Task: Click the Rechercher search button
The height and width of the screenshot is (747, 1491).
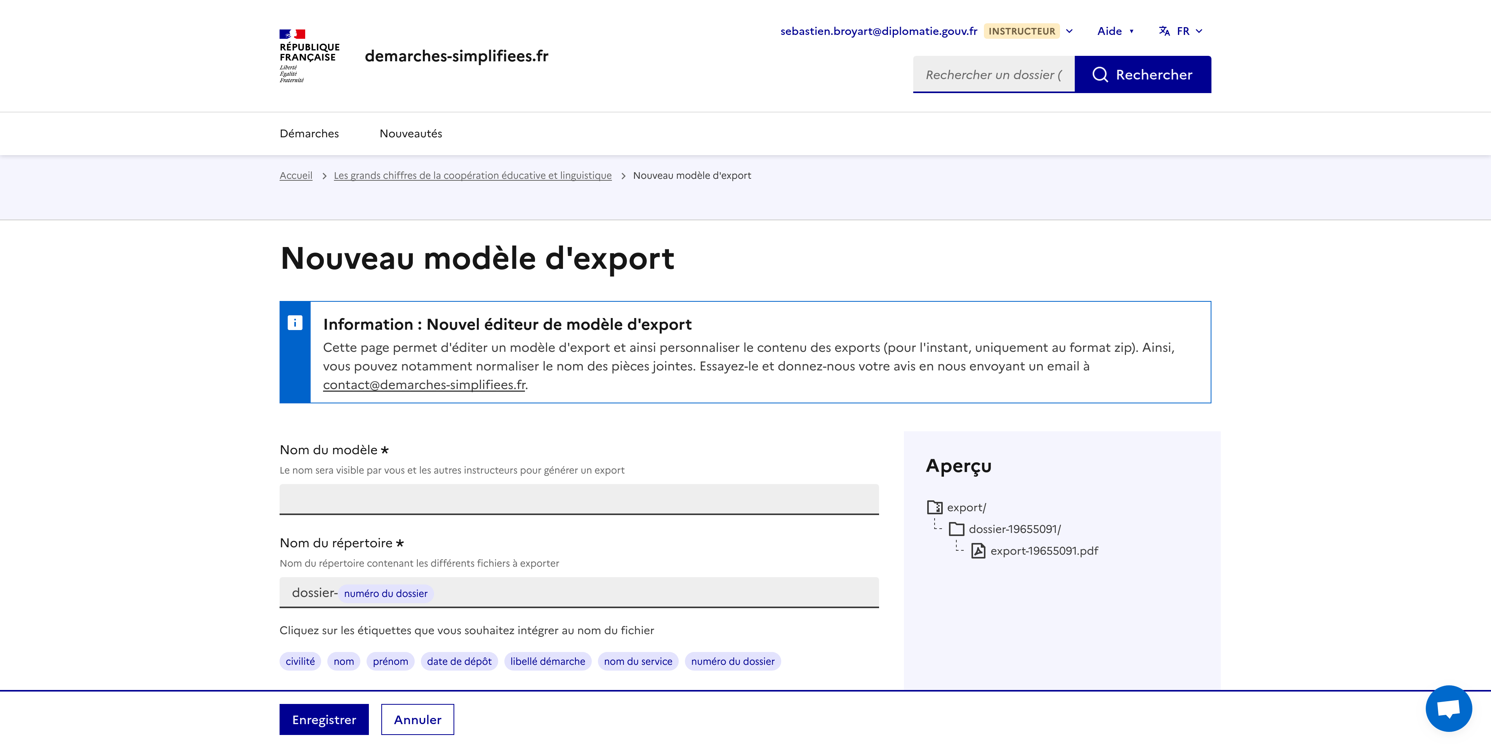Action: click(1143, 74)
